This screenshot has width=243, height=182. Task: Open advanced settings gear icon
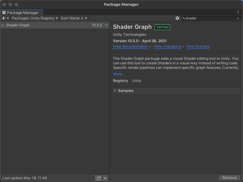pos(177,18)
